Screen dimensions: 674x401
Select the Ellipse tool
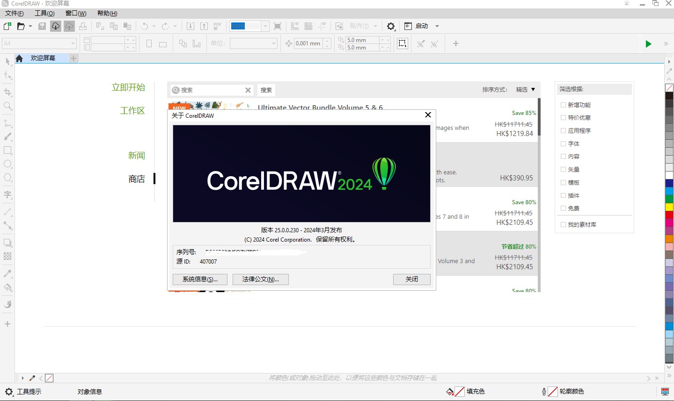(x=7, y=164)
